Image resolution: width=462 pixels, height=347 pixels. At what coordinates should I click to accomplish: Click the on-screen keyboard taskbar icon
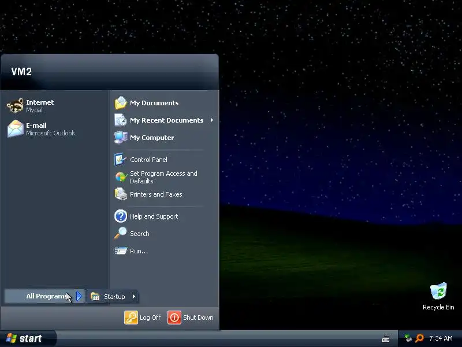coord(386,338)
